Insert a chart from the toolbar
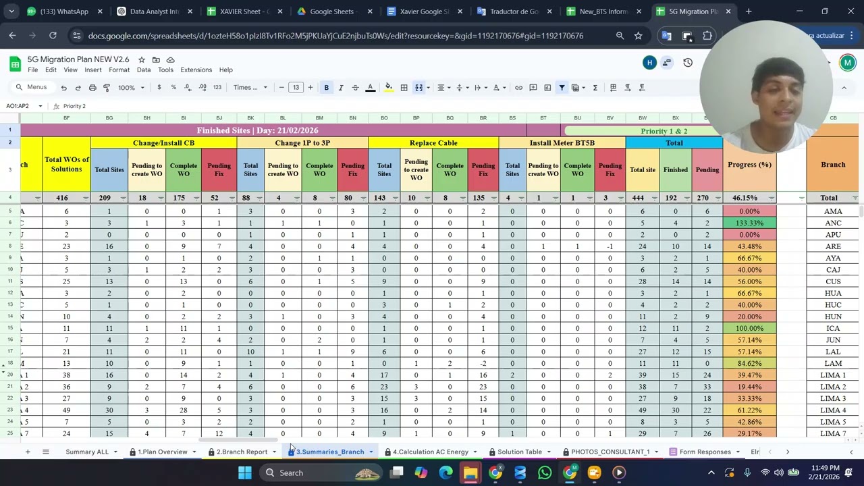This screenshot has width=864, height=486. pyautogui.click(x=547, y=88)
